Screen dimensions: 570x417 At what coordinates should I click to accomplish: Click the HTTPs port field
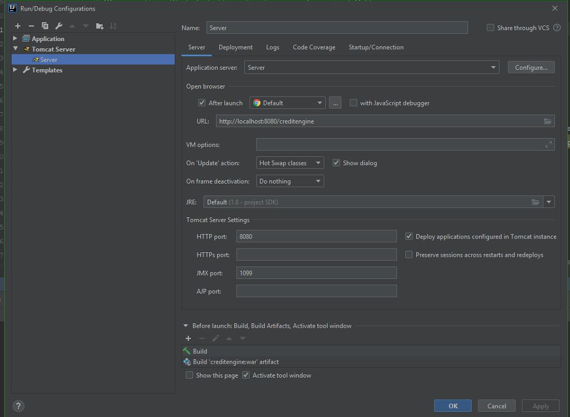(x=316, y=255)
